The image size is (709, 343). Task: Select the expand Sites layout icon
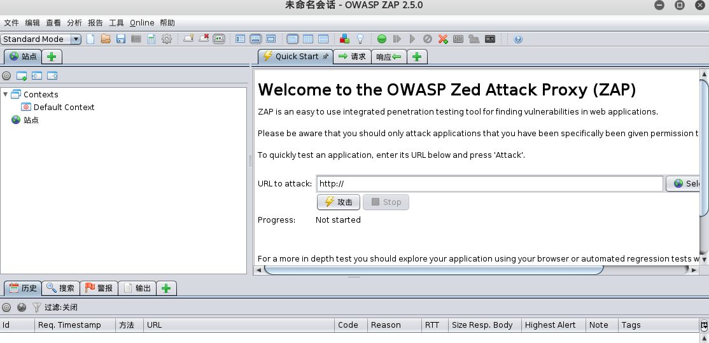pyautogui.click(x=241, y=39)
